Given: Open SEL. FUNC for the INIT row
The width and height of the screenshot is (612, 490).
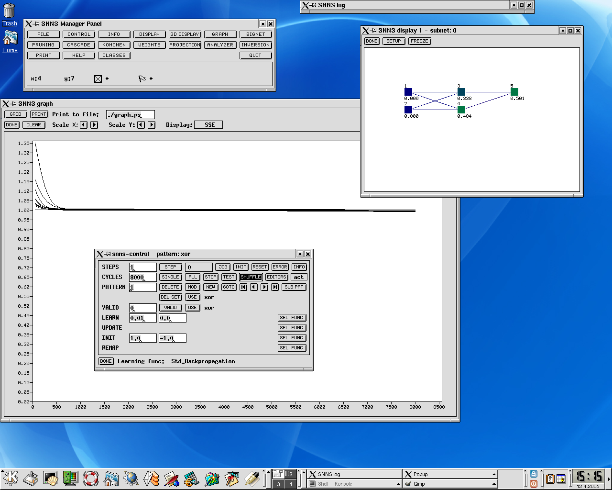Looking at the screenshot, I should pos(292,338).
